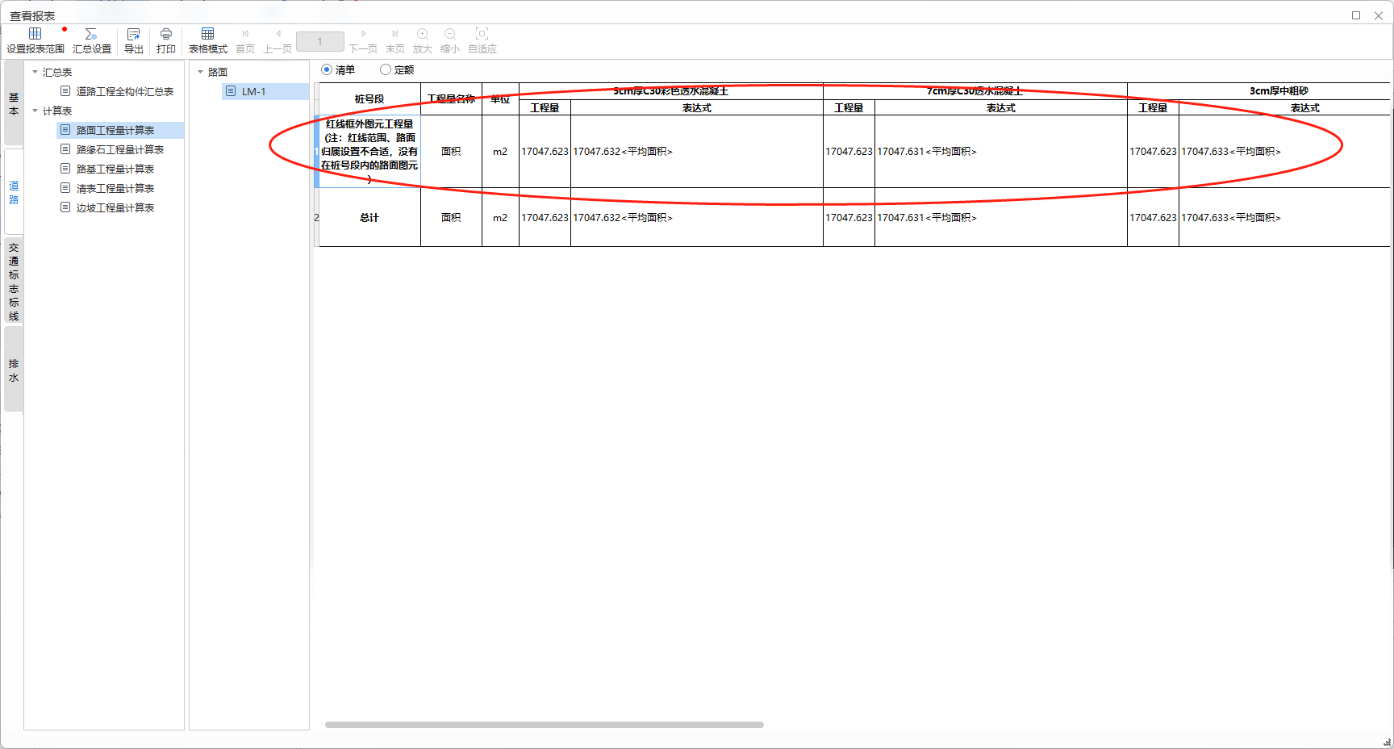This screenshot has width=1394, height=749.
Task: Select 路缘石工程量计算表
Action: pos(119,149)
